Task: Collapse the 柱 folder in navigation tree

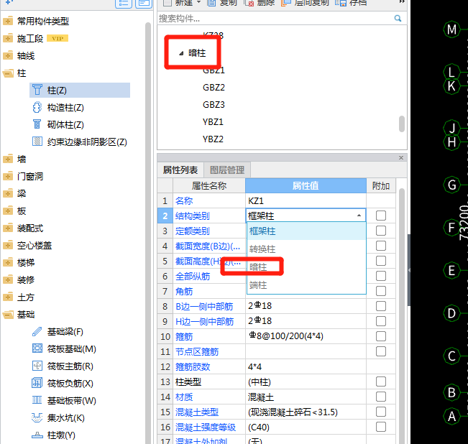Action: [x=8, y=73]
